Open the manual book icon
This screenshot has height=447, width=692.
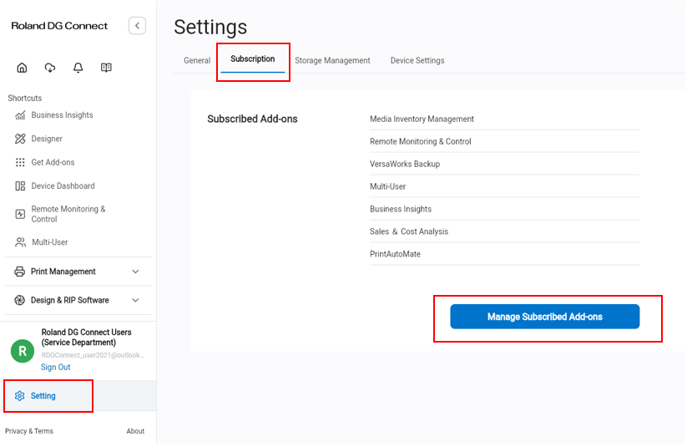(106, 68)
